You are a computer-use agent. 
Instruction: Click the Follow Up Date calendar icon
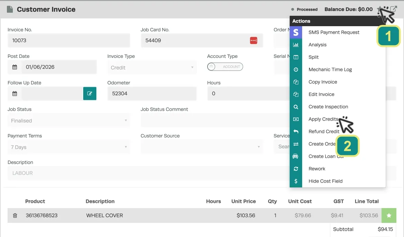click(15, 94)
